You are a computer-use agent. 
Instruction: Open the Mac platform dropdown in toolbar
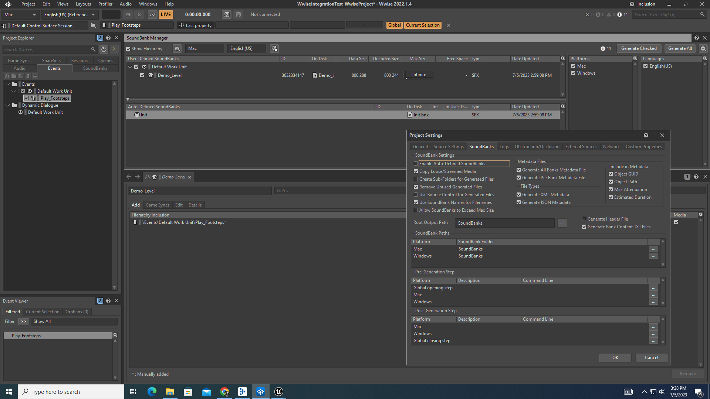(x=20, y=15)
